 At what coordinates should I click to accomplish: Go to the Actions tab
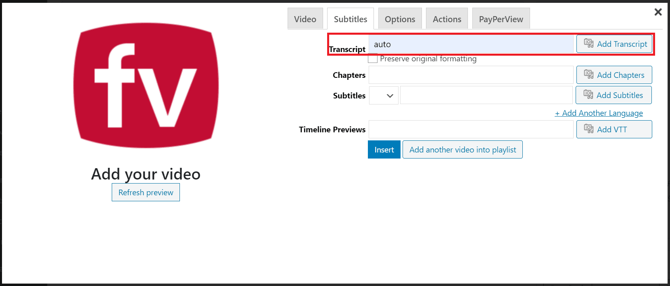point(447,19)
